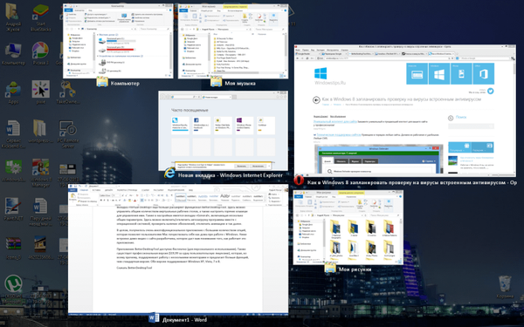524x327 pixels.
Task: Select the PC Remote Server icon
Action: (67, 134)
